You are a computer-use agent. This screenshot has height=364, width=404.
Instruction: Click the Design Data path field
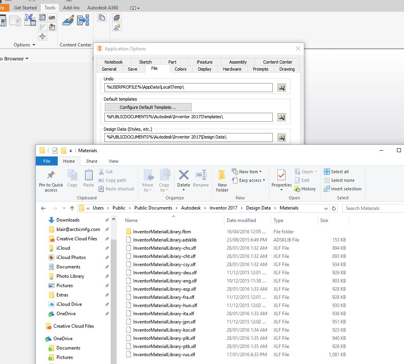[x=188, y=137]
